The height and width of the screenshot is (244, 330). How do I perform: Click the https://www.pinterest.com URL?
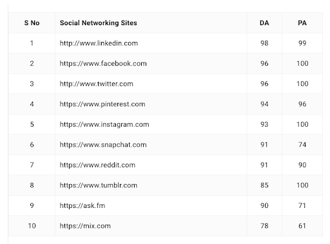pyautogui.click(x=102, y=104)
